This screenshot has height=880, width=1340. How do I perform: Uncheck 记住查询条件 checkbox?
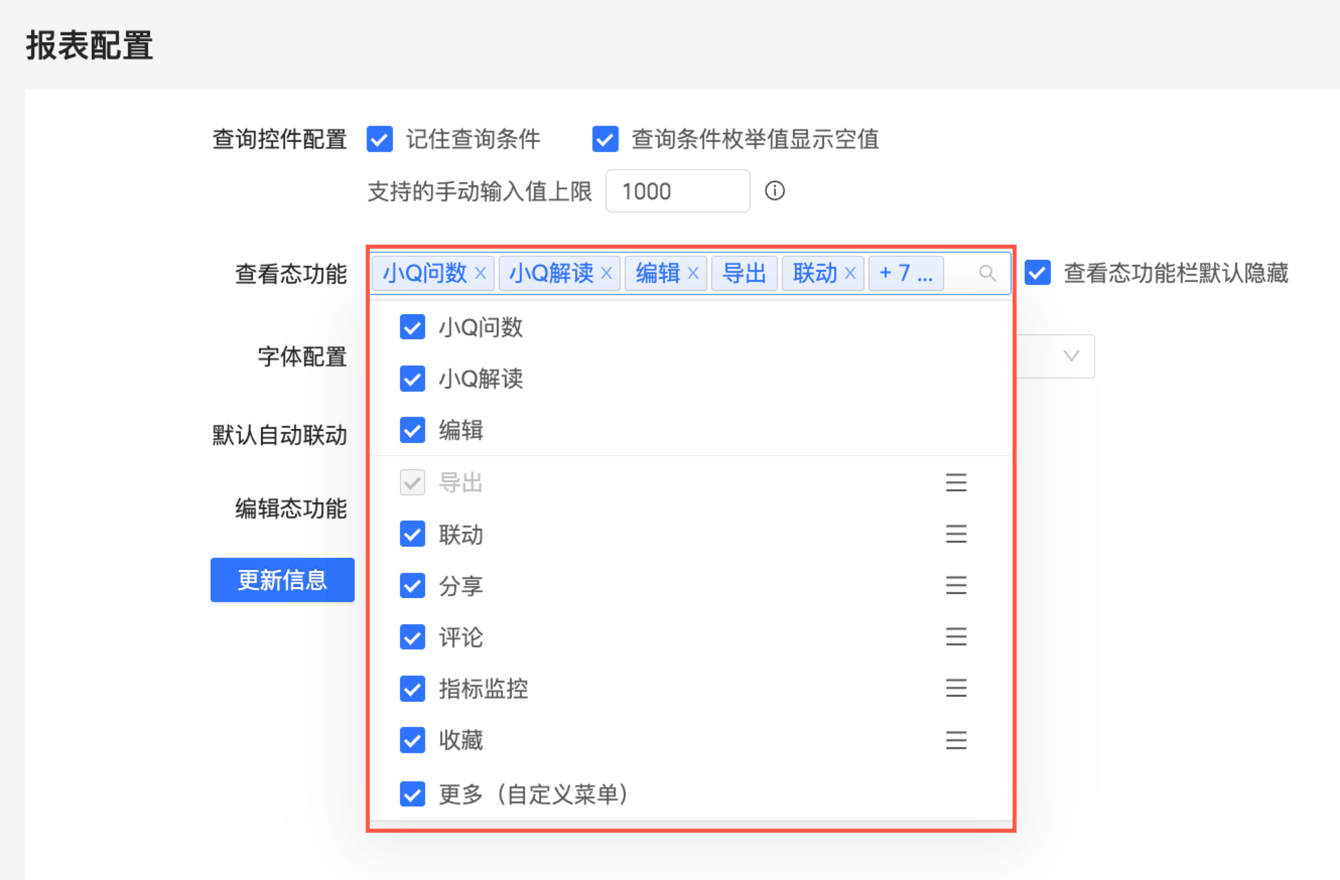coord(379,139)
